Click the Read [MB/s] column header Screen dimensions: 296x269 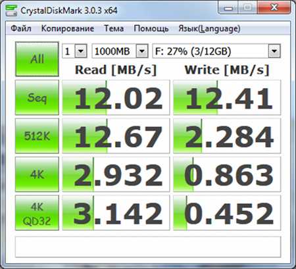(x=116, y=70)
